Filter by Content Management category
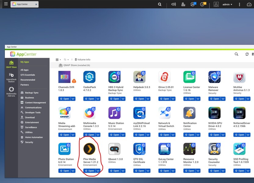254x183 pixels. coord(33,103)
